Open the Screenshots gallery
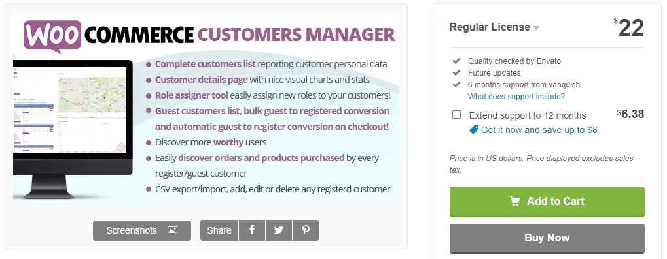 pyautogui.click(x=142, y=230)
